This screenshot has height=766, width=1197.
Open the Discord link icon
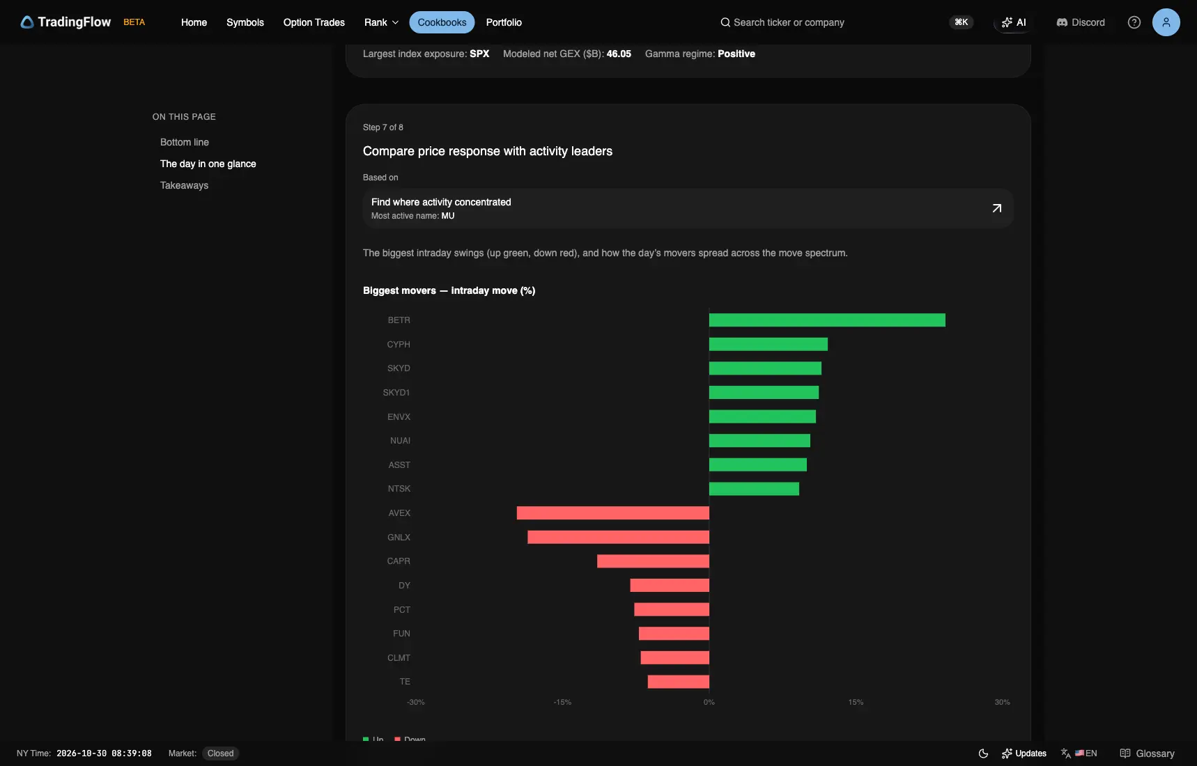1062,22
